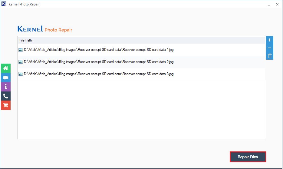Screen dimensions: 283x169
Task: Open the video camera sidebar icon
Action: tap(6, 78)
